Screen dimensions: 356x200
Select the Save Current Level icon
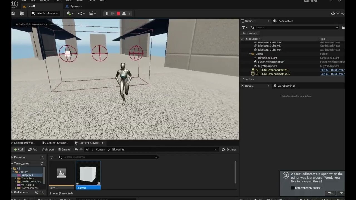click(x=13, y=13)
